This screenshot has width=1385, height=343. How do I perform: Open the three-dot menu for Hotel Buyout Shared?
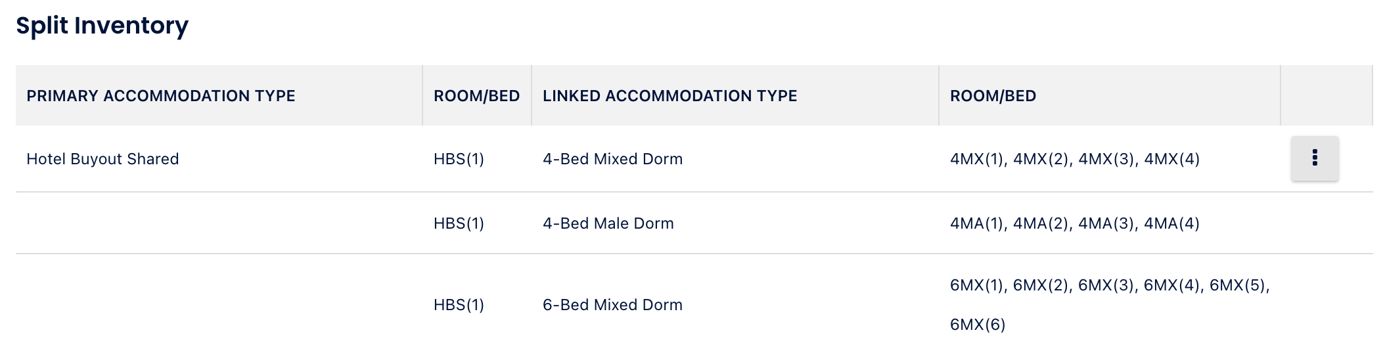coord(1314,158)
